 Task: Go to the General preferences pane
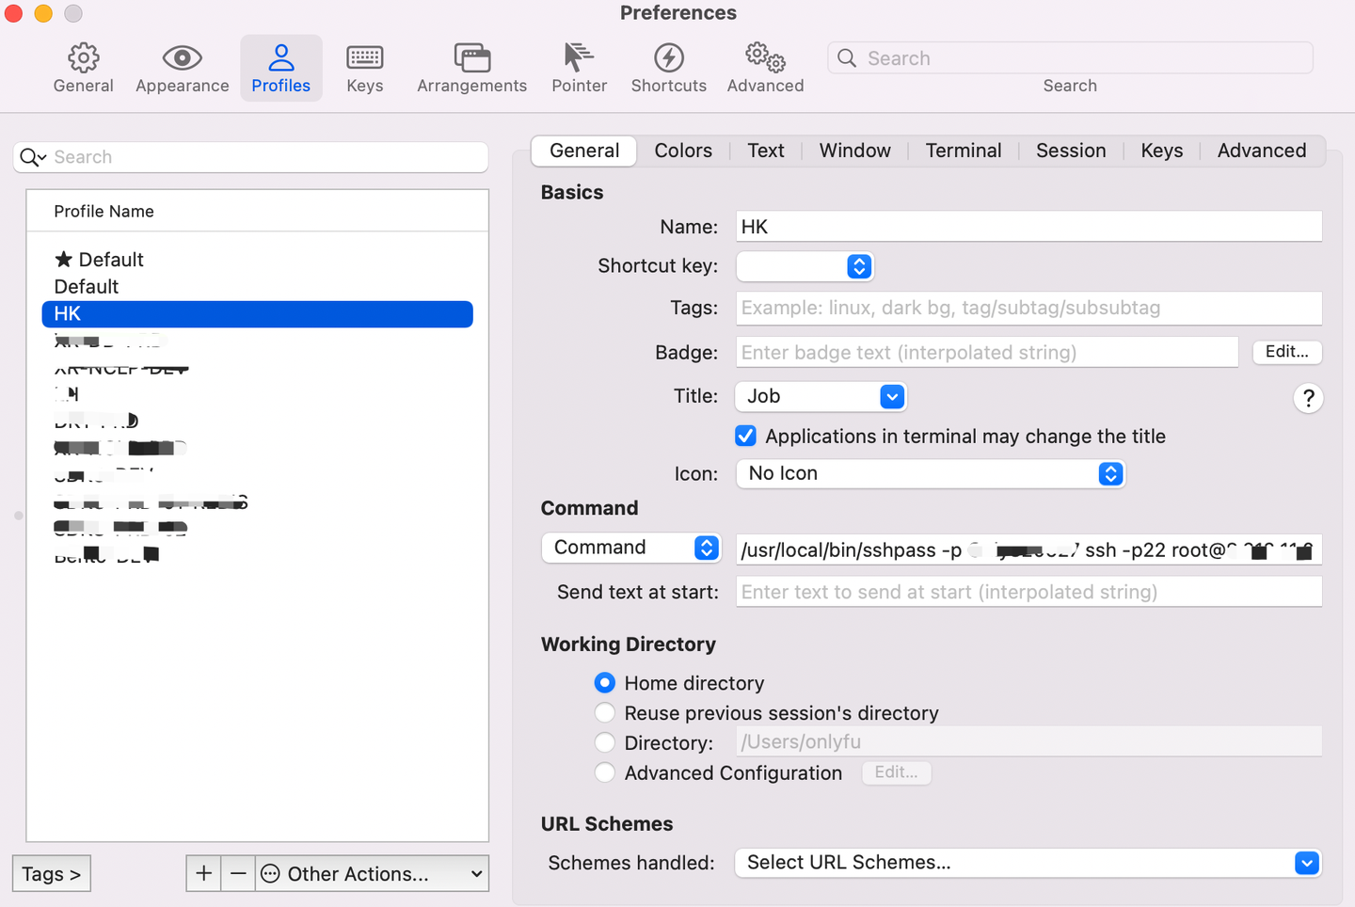(83, 67)
